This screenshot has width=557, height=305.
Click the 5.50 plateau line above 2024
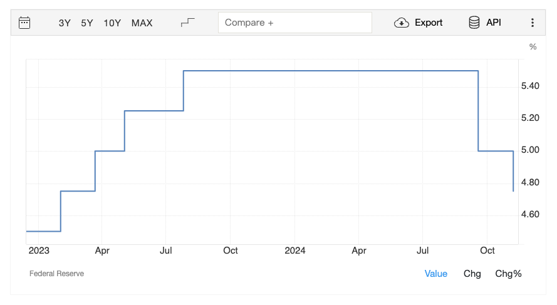[x=295, y=71]
